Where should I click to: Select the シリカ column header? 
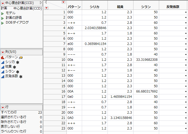95,7
